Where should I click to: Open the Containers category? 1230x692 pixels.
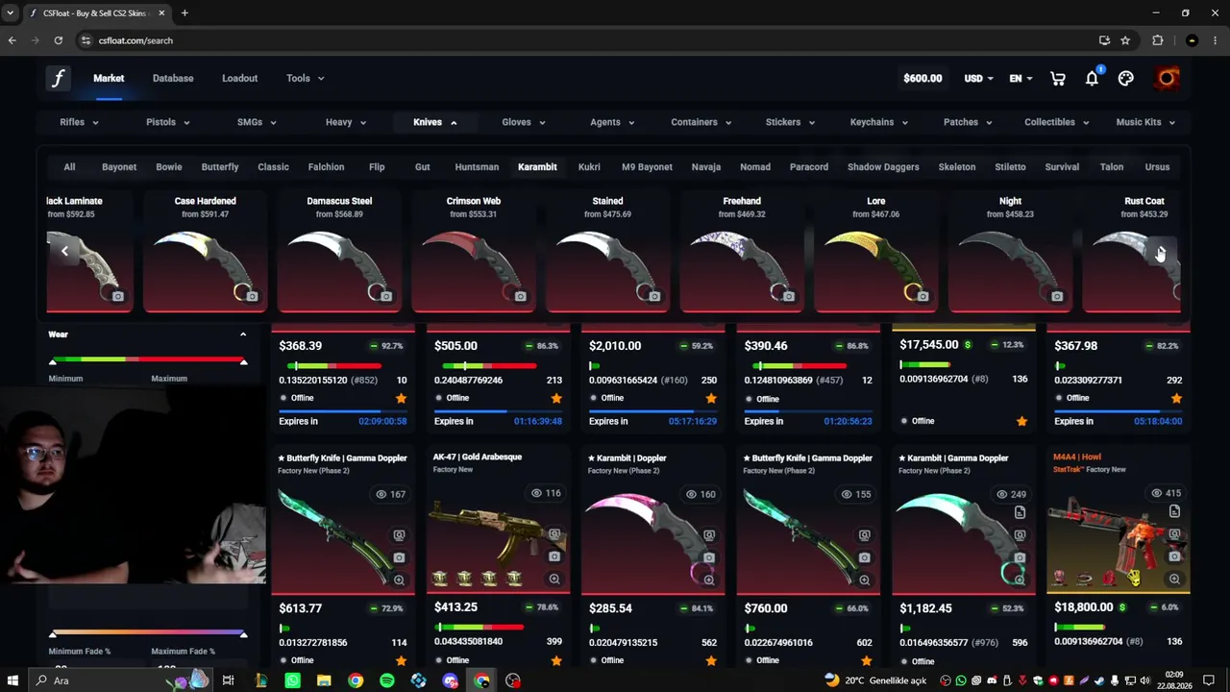coord(701,122)
